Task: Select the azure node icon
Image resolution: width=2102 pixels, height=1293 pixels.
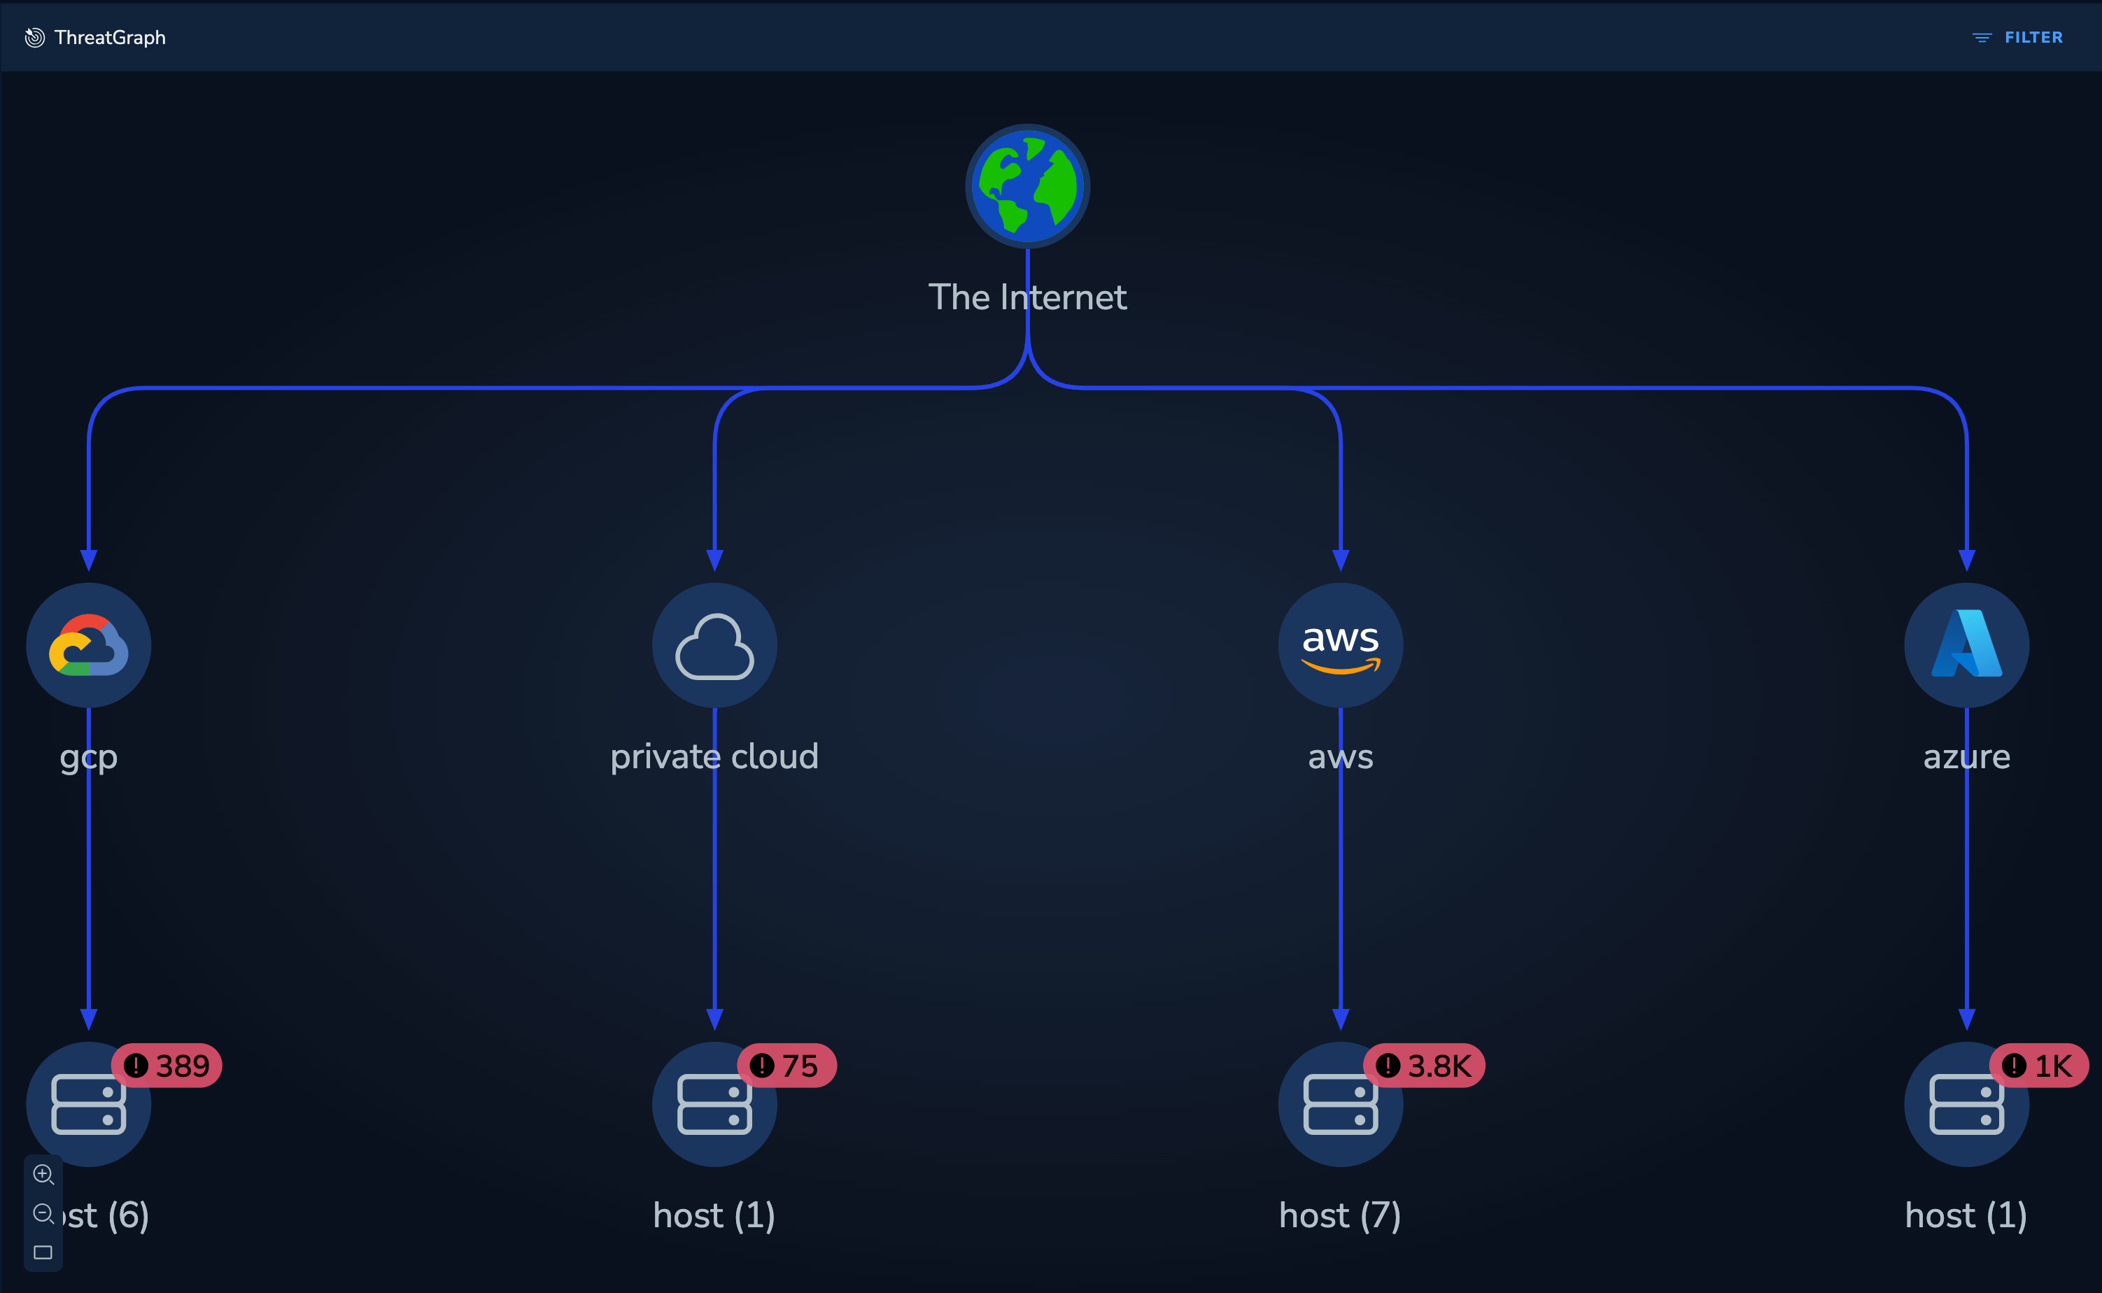Action: (x=1967, y=646)
